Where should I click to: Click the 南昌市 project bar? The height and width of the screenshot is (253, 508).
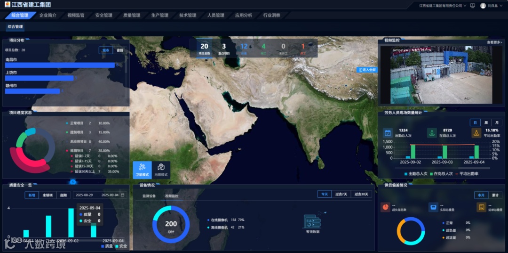point(60,65)
